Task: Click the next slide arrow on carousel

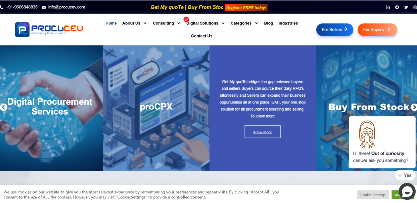Action: pos(414,107)
